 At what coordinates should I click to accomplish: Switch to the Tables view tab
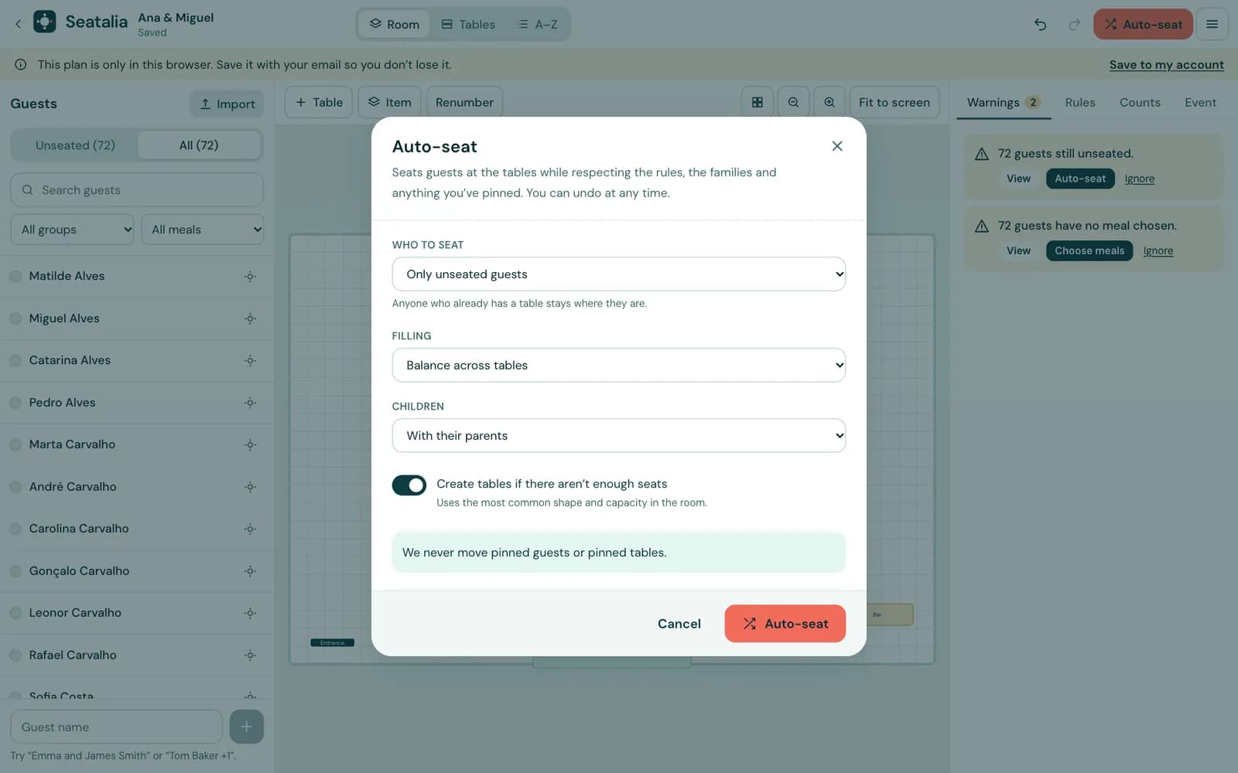point(468,25)
